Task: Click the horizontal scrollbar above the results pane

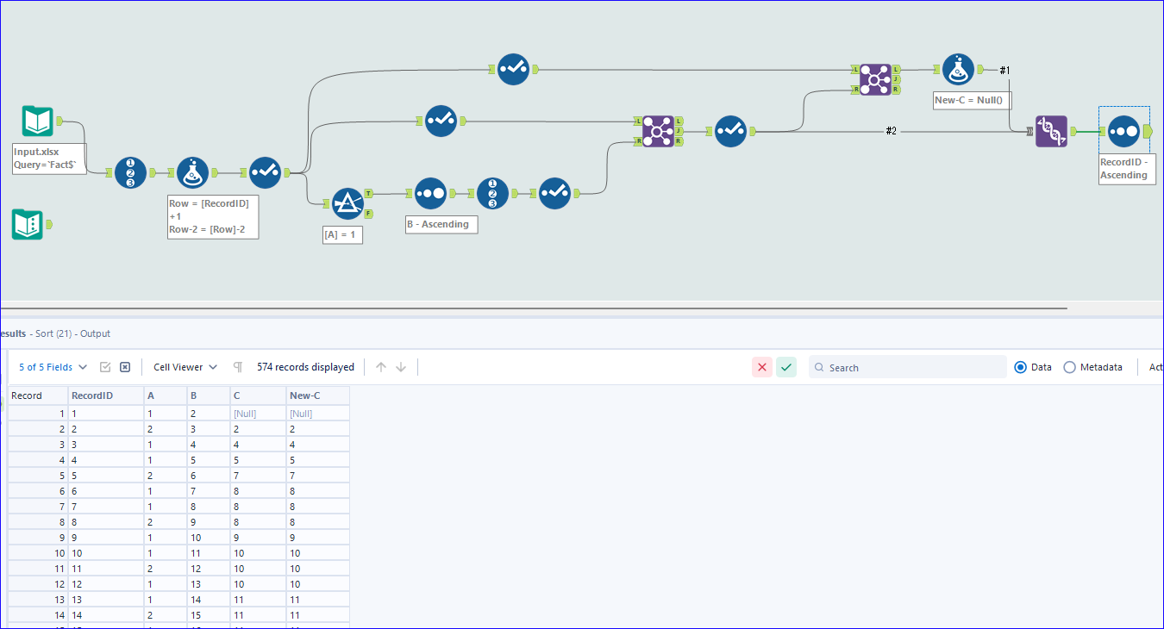Action: (x=535, y=306)
